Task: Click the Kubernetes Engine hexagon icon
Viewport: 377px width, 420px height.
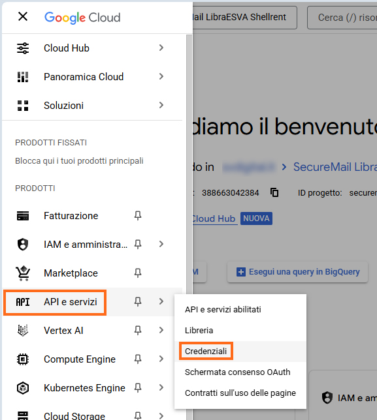Action: tap(23, 388)
